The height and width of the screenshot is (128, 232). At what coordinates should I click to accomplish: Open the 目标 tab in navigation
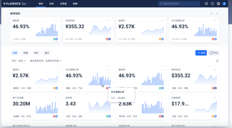pyautogui.click(x=52, y=4)
